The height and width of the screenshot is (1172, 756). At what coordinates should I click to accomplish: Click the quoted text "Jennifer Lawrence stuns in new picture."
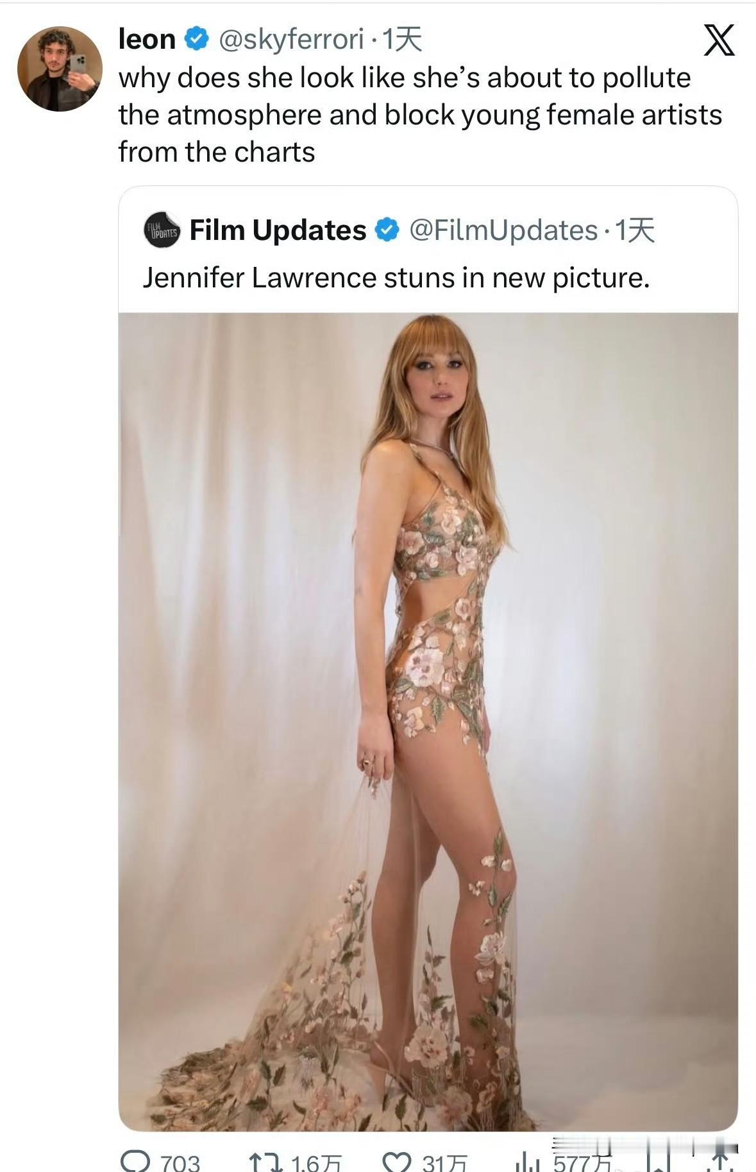pos(396,278)
